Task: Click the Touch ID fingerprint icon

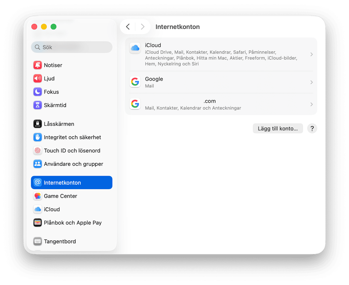Action: click(38, 151)
